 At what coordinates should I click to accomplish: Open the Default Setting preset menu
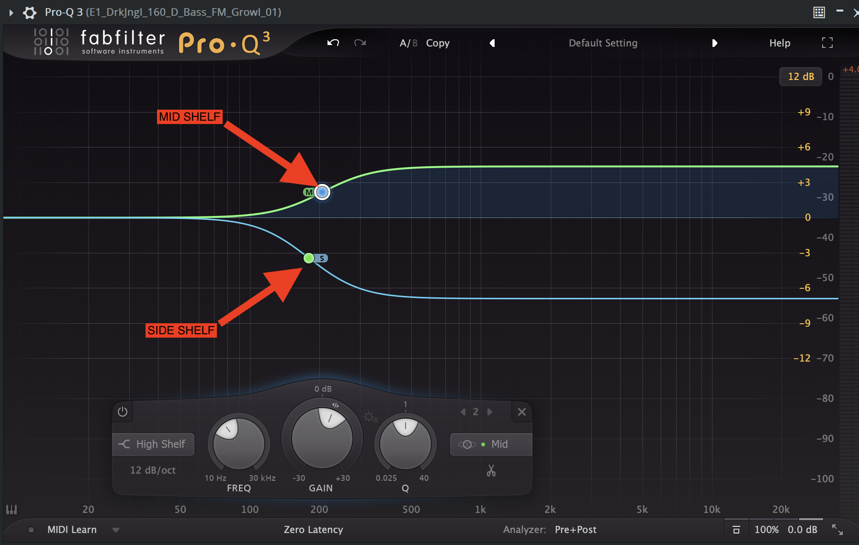coord(603,43)
